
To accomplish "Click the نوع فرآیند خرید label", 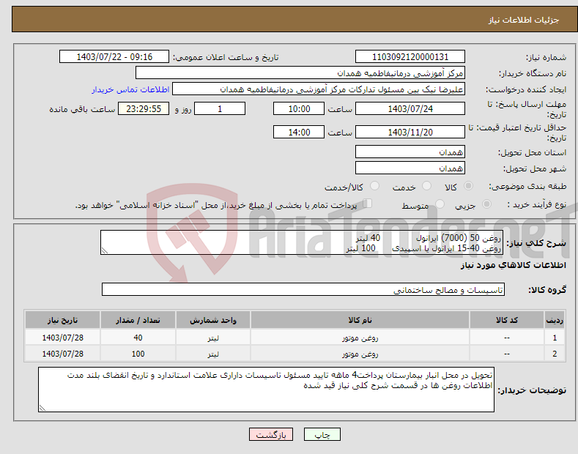I will click(x=537, y=204).
